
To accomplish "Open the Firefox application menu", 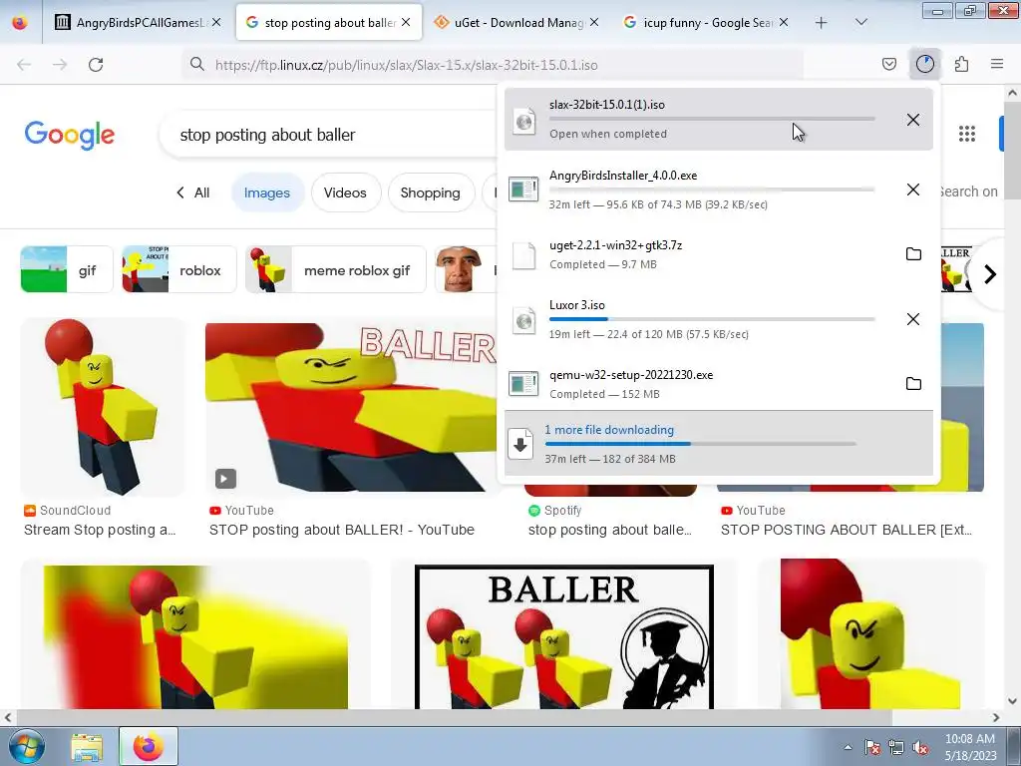I will (997, 64).
